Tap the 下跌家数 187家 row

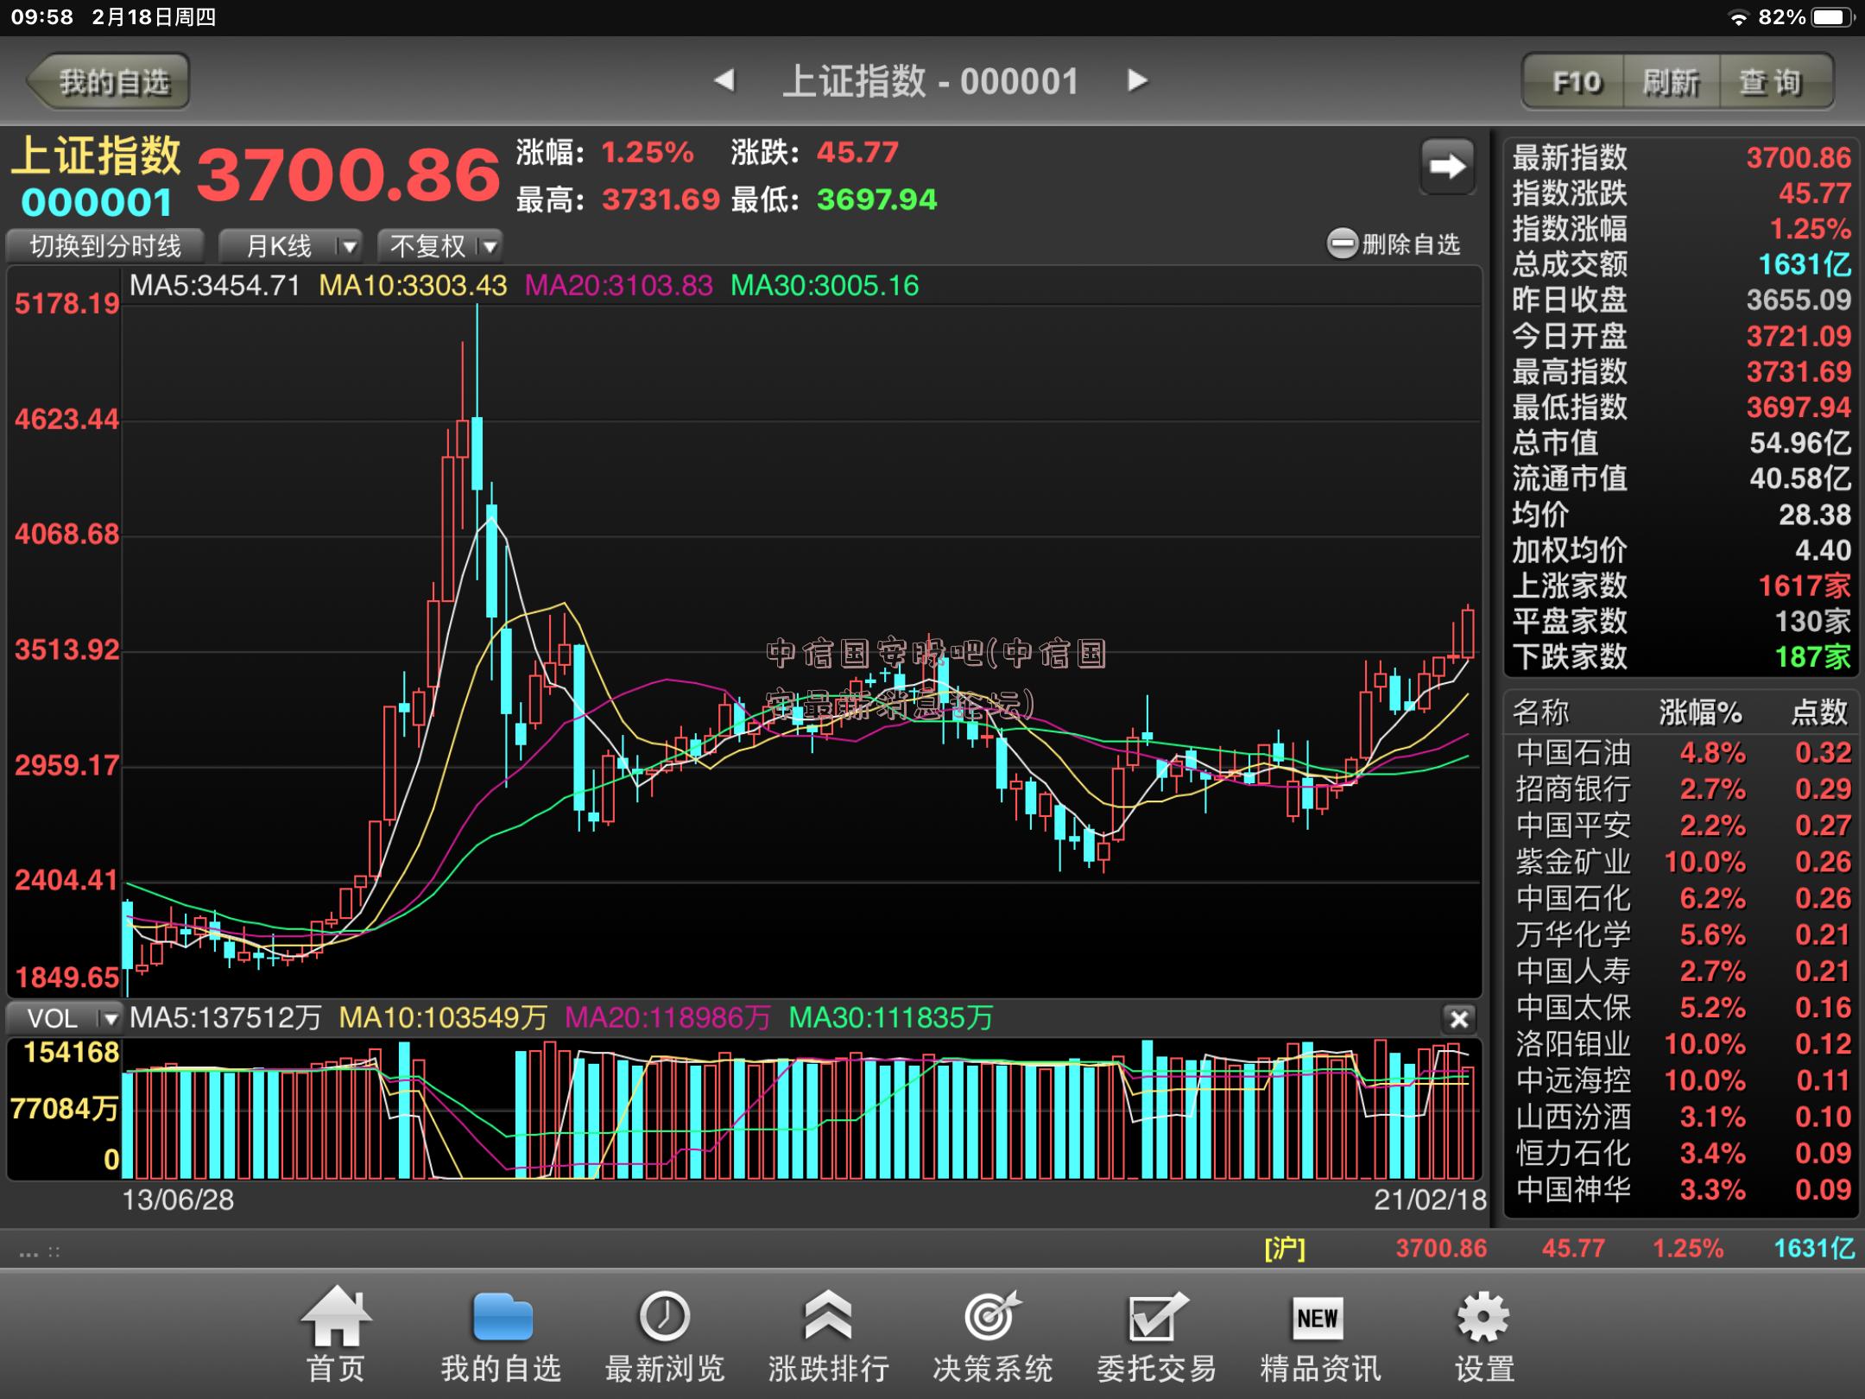click(1682, 657)
